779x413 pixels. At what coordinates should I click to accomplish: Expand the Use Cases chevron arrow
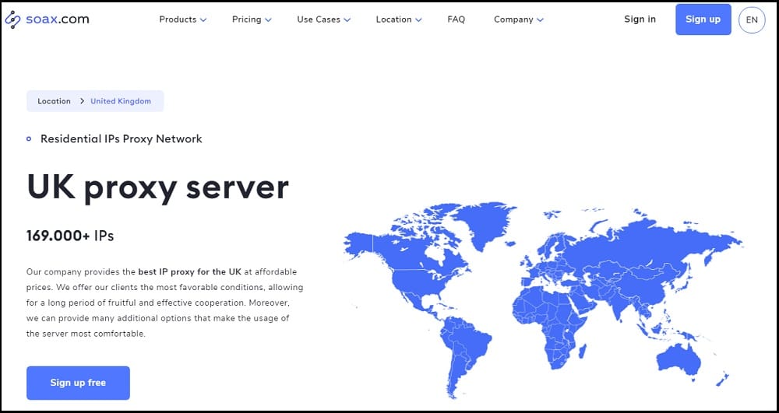pyautogui.click(x=347, y=19)
